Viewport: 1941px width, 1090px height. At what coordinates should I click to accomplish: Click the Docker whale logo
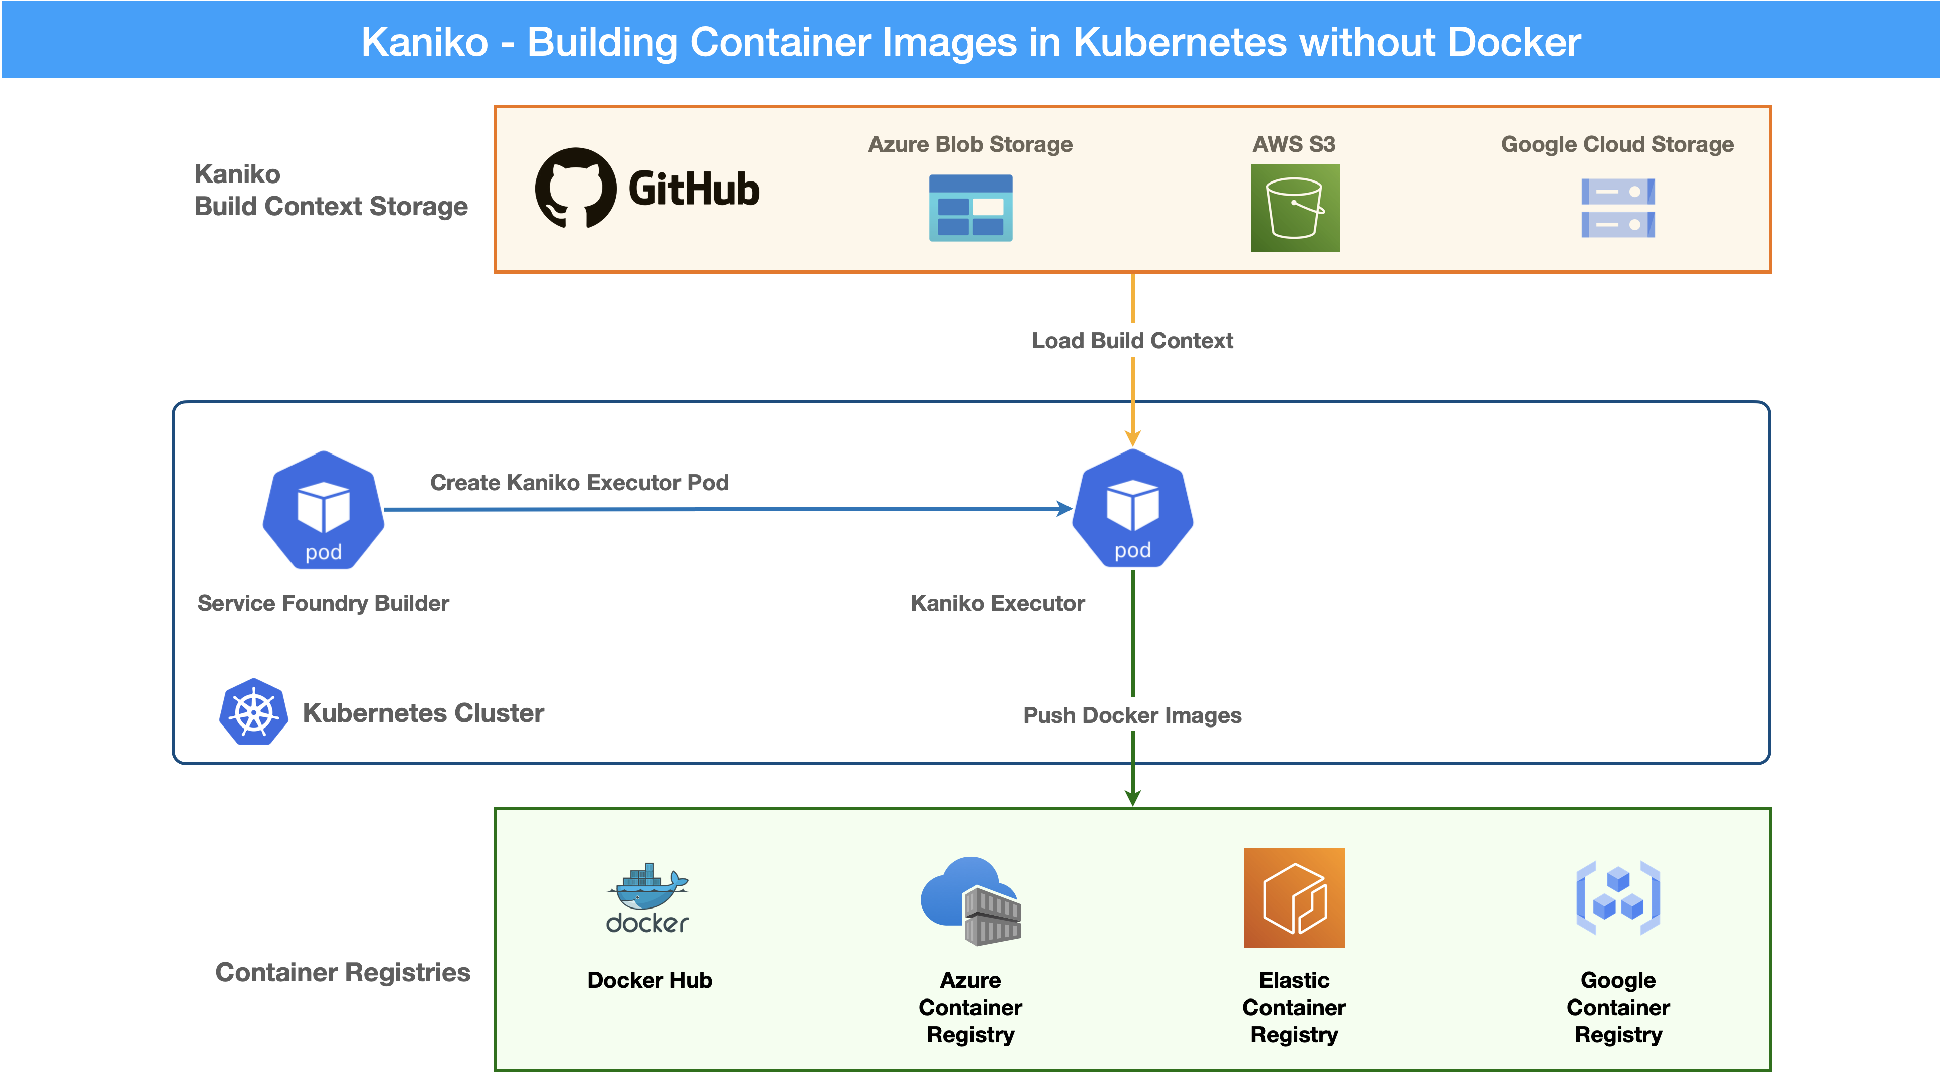coord(648,898)
